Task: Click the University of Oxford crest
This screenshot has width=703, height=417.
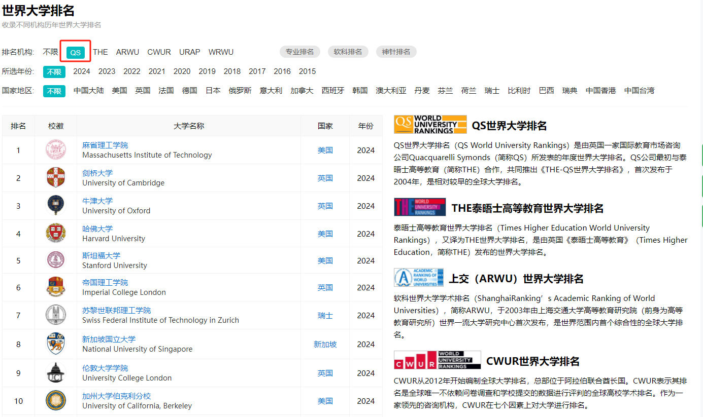Action: (x=55, y=205)
